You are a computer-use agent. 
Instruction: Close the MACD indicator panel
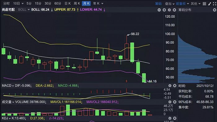click(x=175, y=86)
